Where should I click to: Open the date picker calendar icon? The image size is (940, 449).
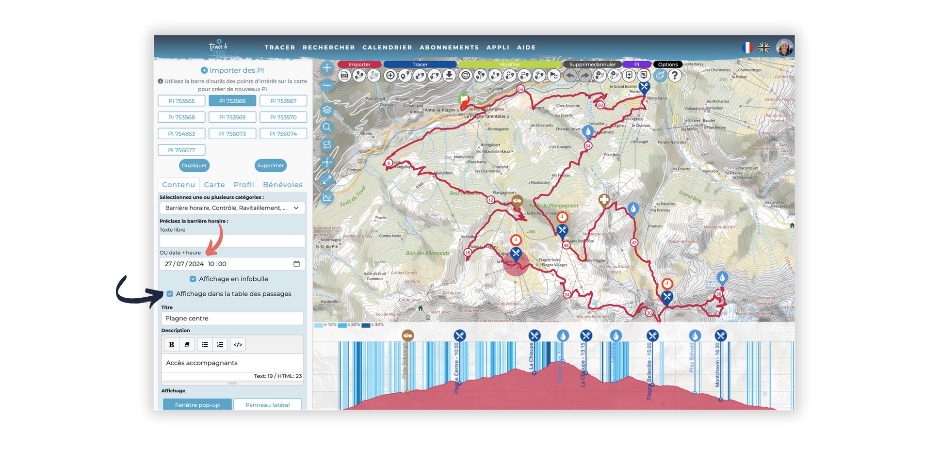click(296, 264)
